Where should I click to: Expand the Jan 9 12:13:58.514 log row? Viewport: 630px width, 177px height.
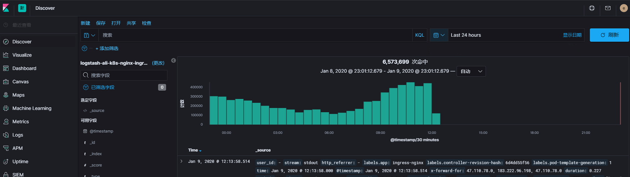pos(182,162)
